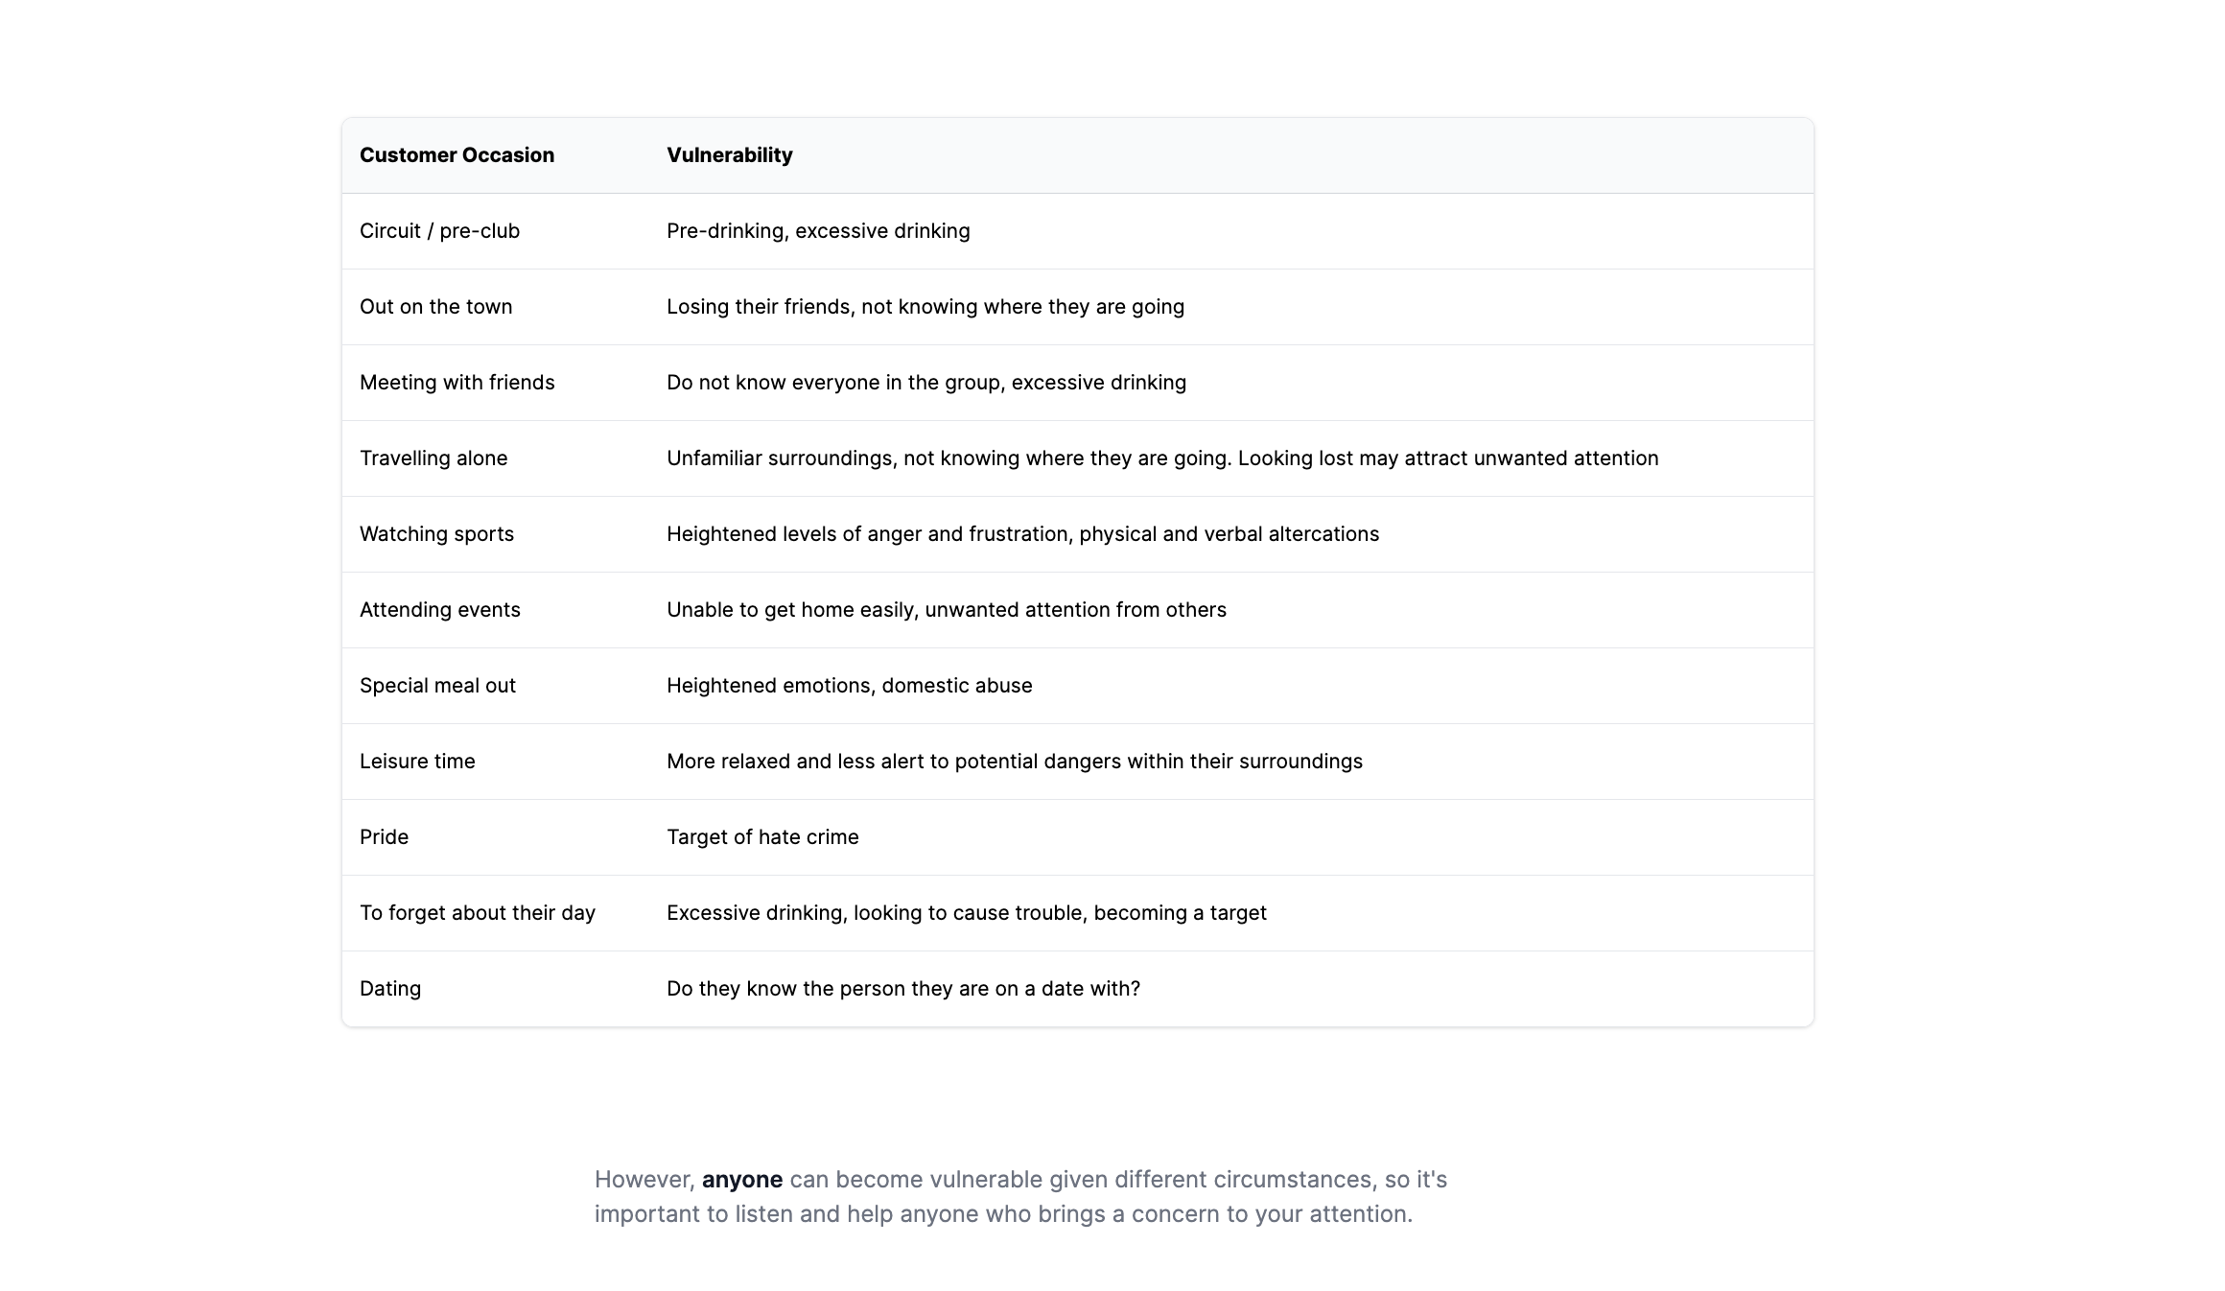Click the Attending events row label
Viewport: 2225px width, 1291px height.
439,610
